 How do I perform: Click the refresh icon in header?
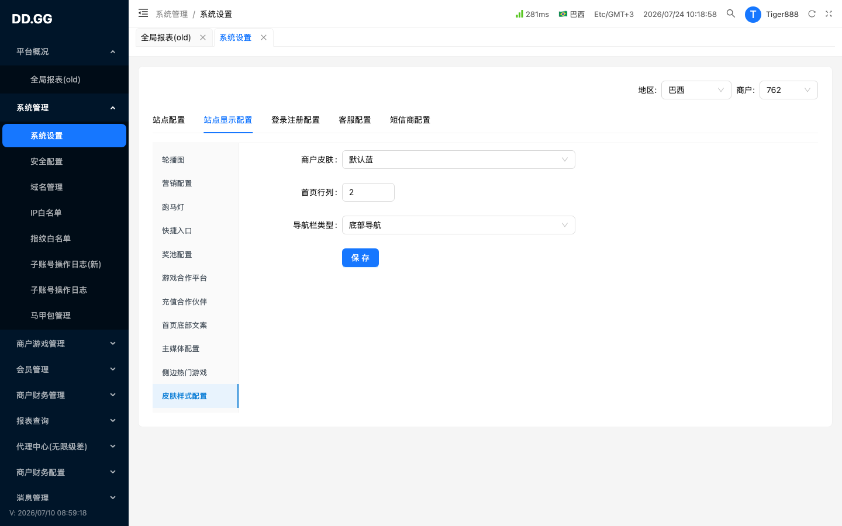coord(812,13)
